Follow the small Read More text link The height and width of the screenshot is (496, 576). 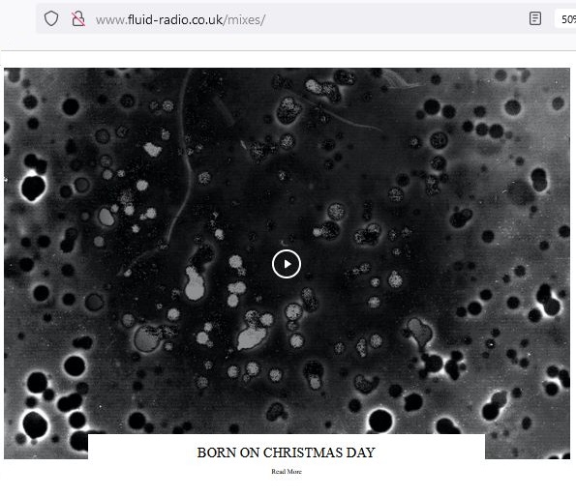[x=287, y=472]
